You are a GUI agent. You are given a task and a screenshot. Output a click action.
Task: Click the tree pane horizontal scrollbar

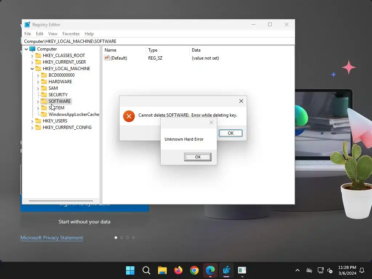click(x=61, y=201)
